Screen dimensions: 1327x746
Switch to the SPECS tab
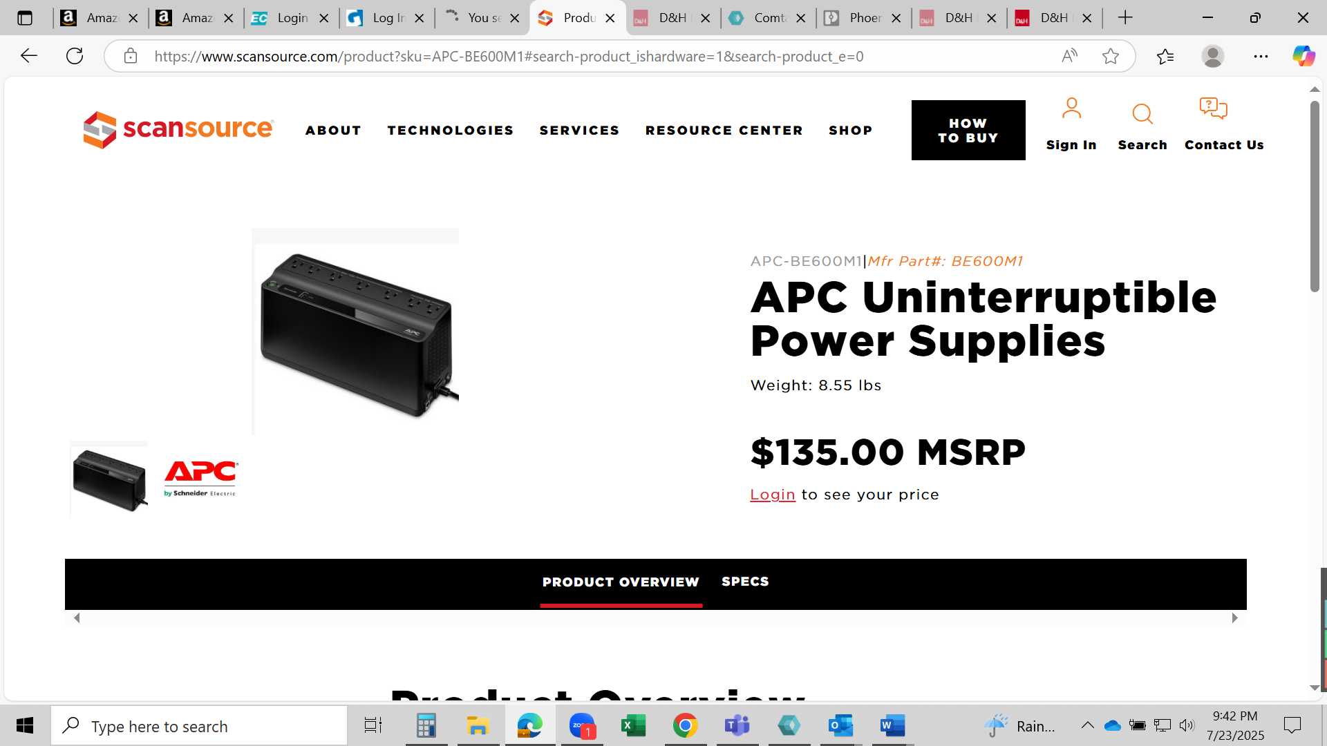click(745, 582)
